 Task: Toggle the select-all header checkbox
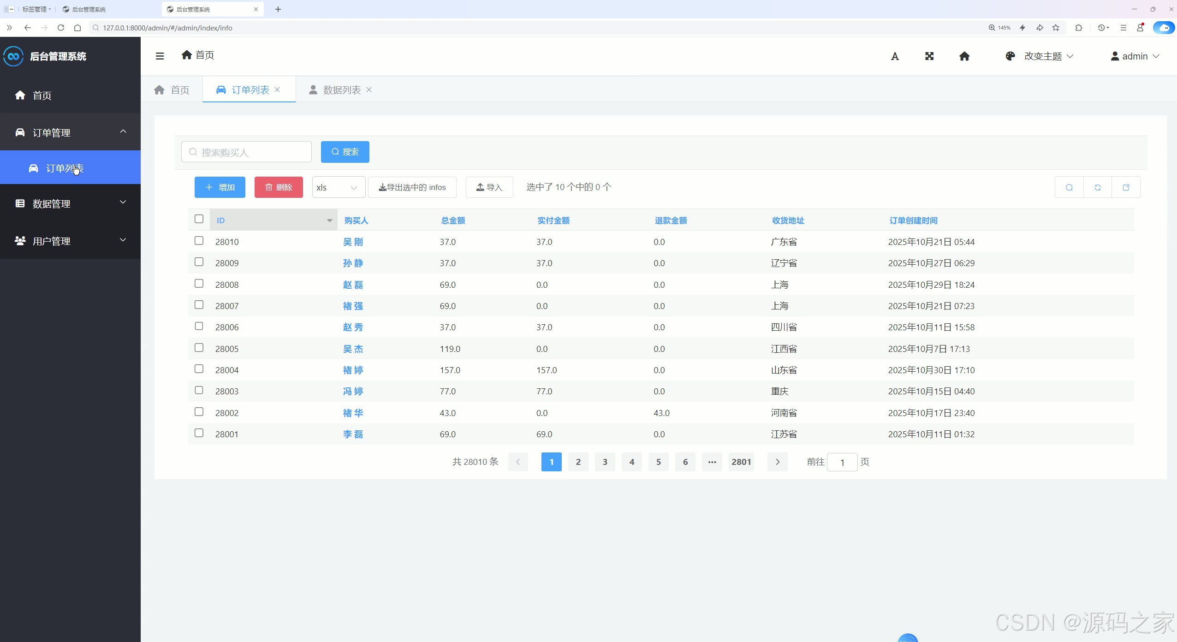(199, 219)
